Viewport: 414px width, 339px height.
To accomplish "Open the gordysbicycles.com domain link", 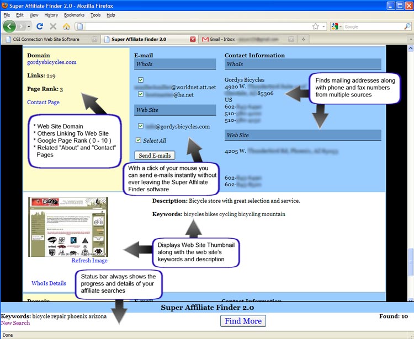I will coord(52,62).
